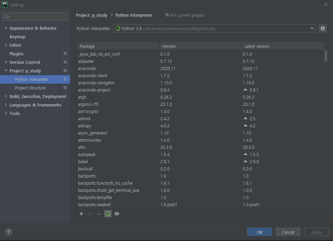
Task: Select the attrs package row
Action: [201, 147]
